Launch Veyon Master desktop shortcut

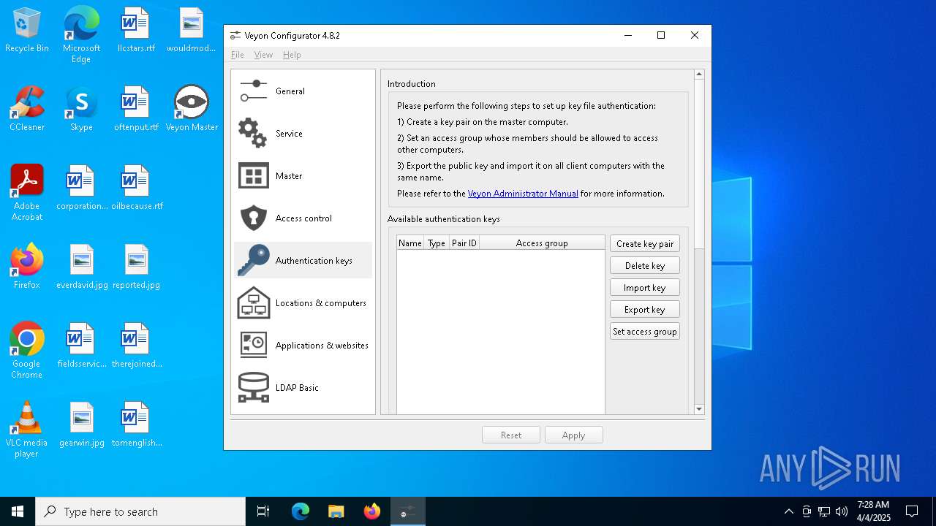tap(192, 109)
